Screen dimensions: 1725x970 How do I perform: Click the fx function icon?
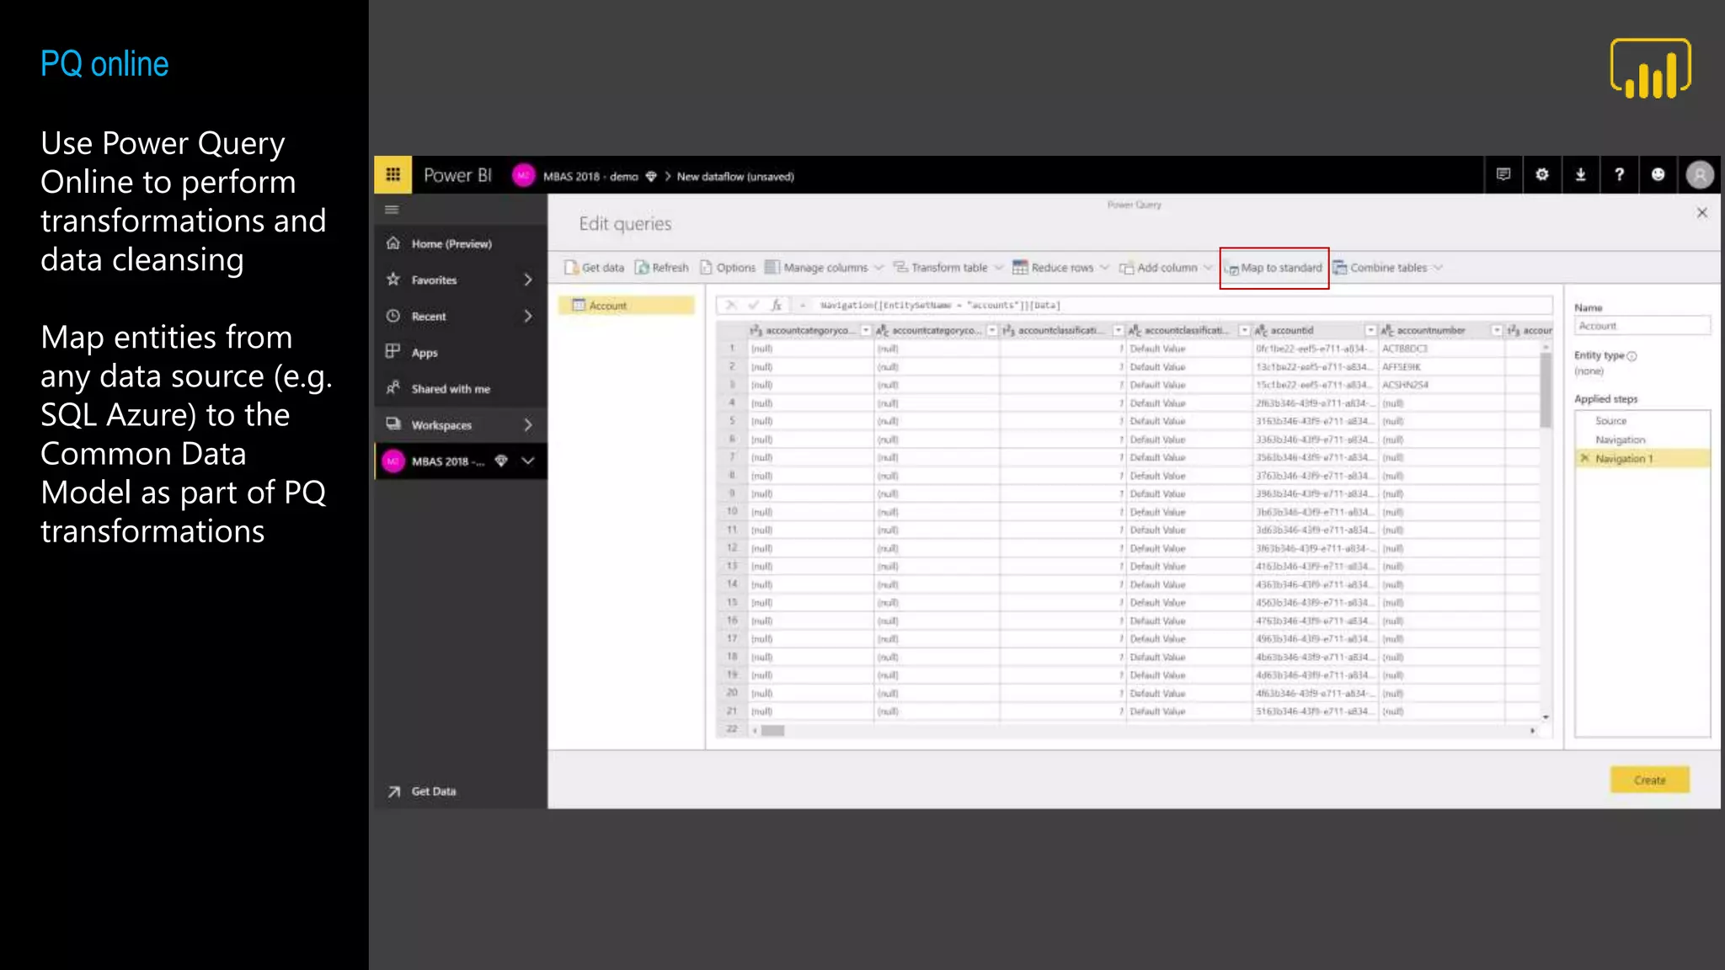pyautogui.click(x=777, y=305)
